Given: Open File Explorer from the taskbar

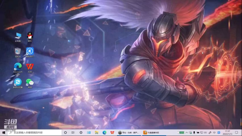Looking at the screenshot, I should 96,133.
